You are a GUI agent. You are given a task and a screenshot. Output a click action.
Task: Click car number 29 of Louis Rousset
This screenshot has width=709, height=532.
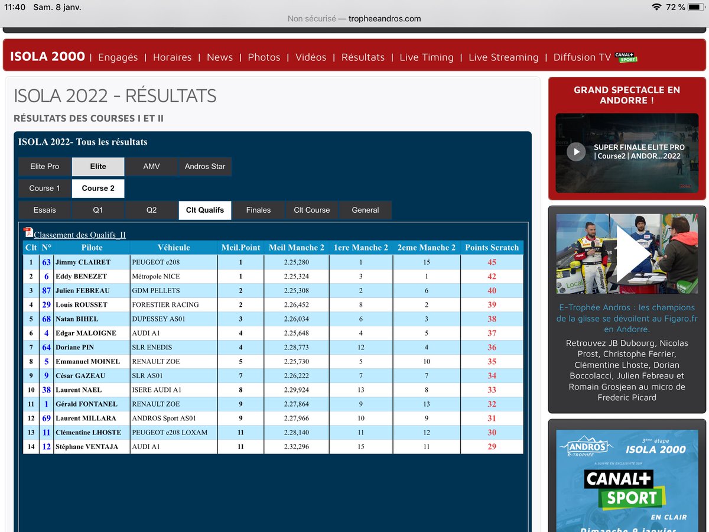(46, 304)
